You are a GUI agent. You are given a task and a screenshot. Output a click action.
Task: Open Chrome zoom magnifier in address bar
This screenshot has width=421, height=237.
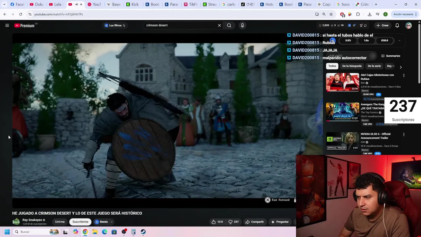(324, 14)
